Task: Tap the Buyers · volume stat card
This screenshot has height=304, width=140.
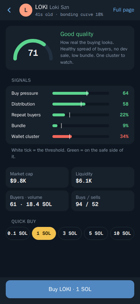Action: coord(37,201)
